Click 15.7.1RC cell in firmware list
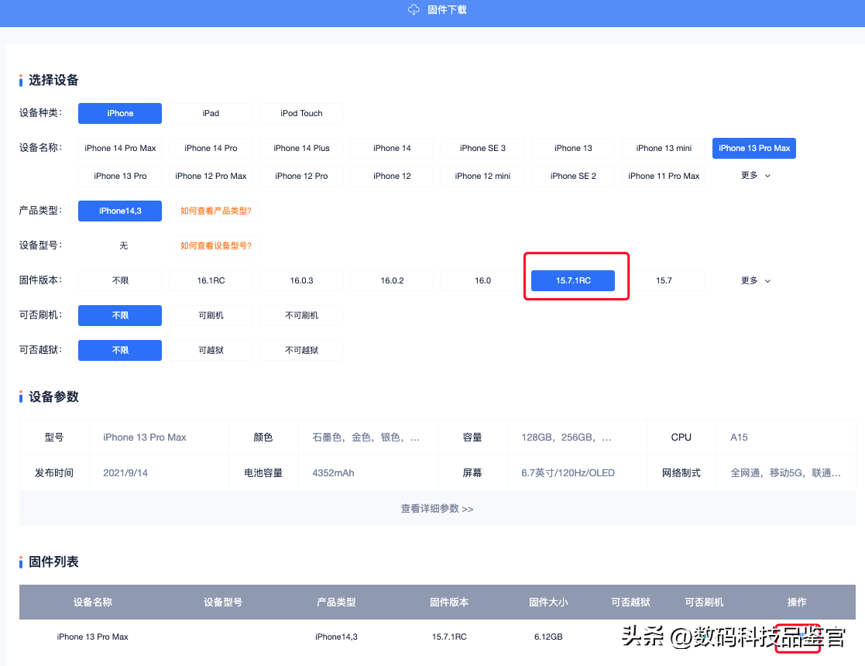Screen dimensions: 865x666 pyautogui.click(x=449, y=637)
